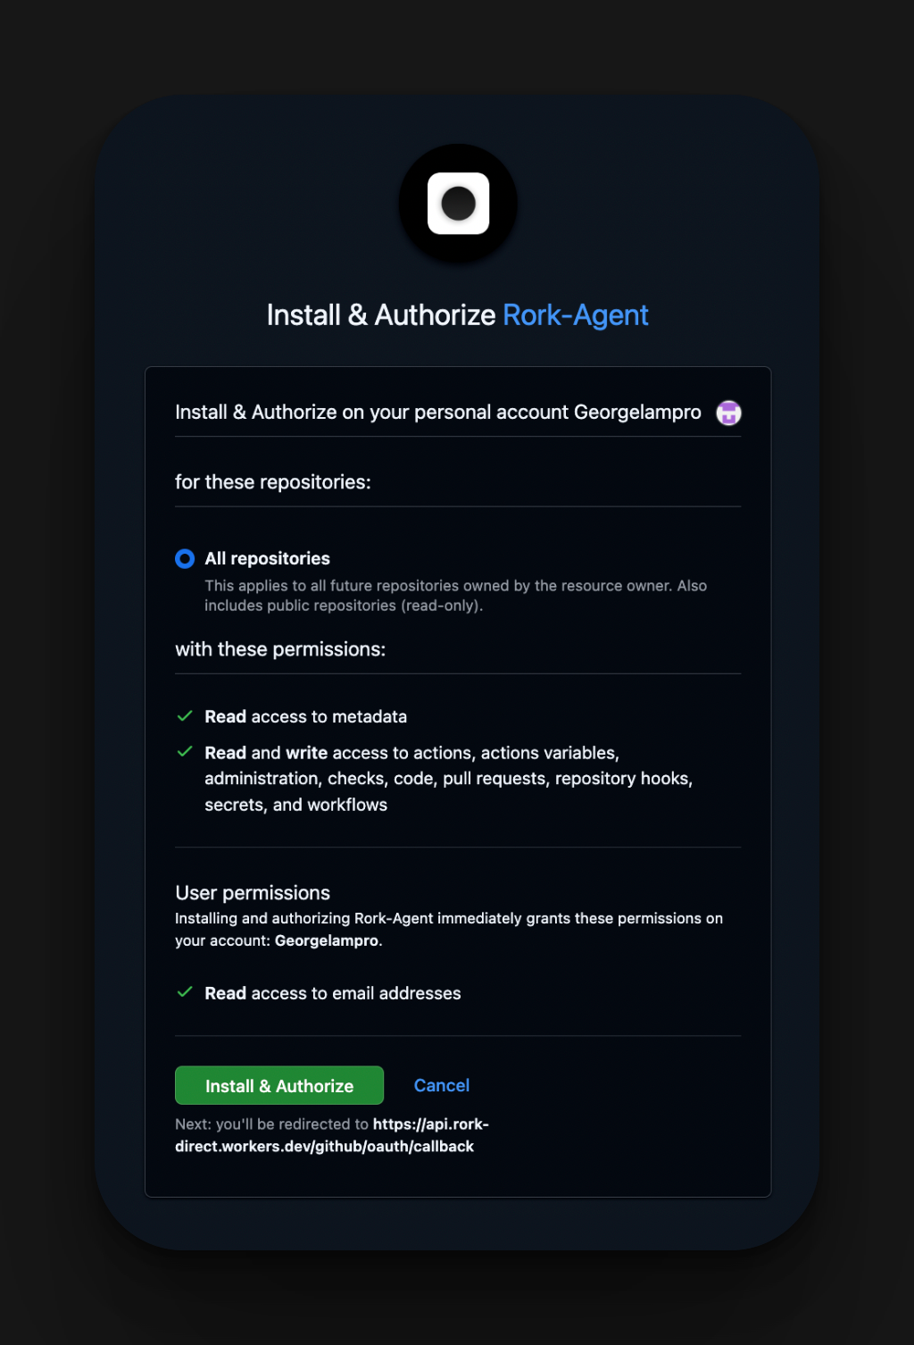Click the Georgelampro account avatar icon
Image resolution: width=914 pixels, height=1345 pixels.
point(729,413)
